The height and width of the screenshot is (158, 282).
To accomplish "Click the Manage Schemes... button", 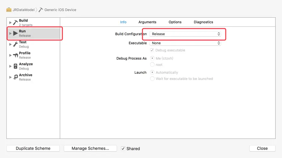I will coord(90,148).
